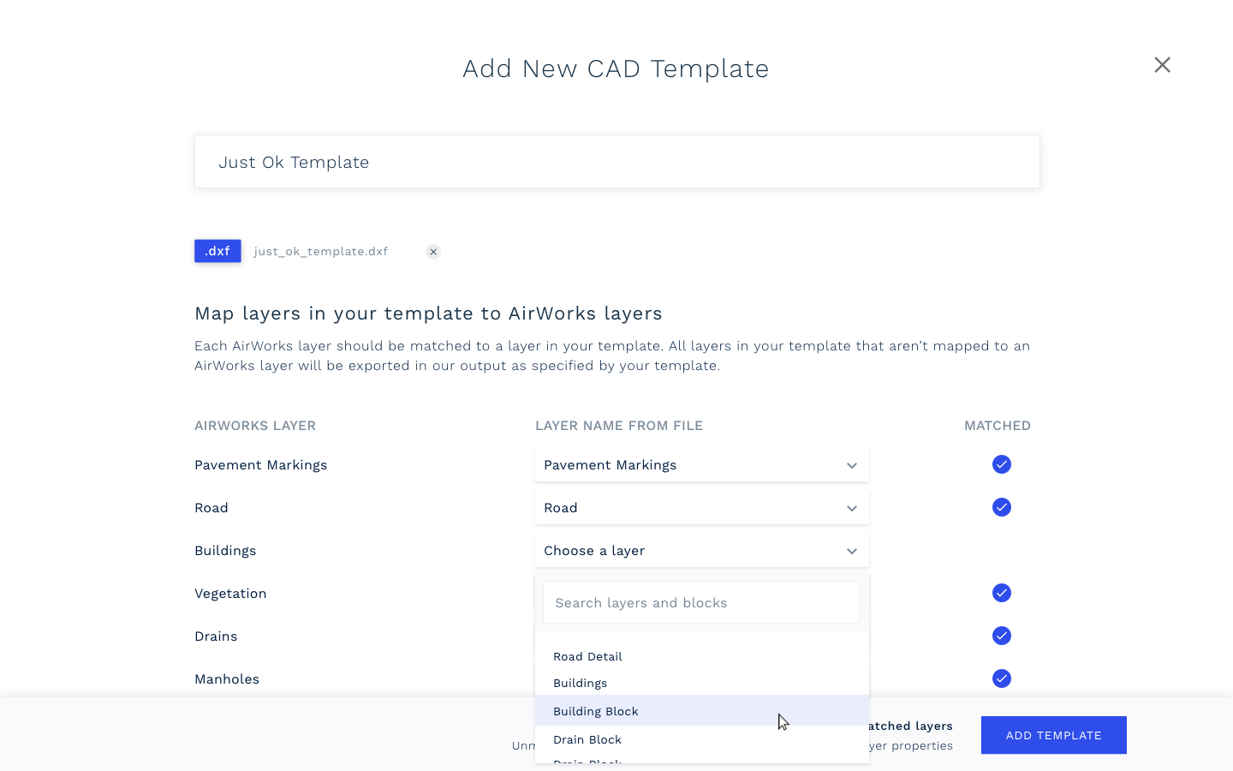Click the Manholes matched checkmark icon

[1002, 678]
